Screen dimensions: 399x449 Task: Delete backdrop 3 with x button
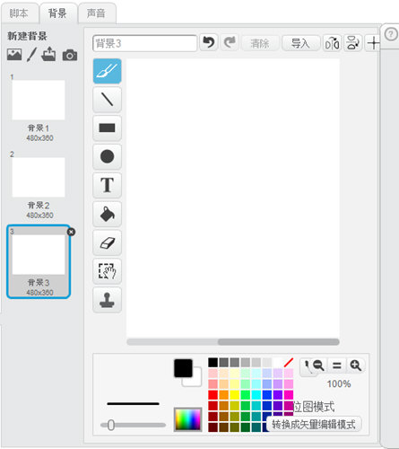click(x=71, y=232)
